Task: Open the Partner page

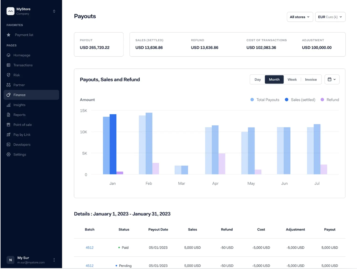Action: pos(19,85)
